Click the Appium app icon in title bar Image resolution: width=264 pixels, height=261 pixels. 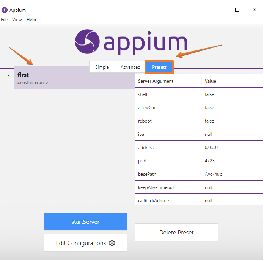[x=5, y=10]
